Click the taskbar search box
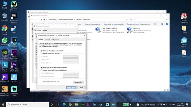 (x=27, y=104)
